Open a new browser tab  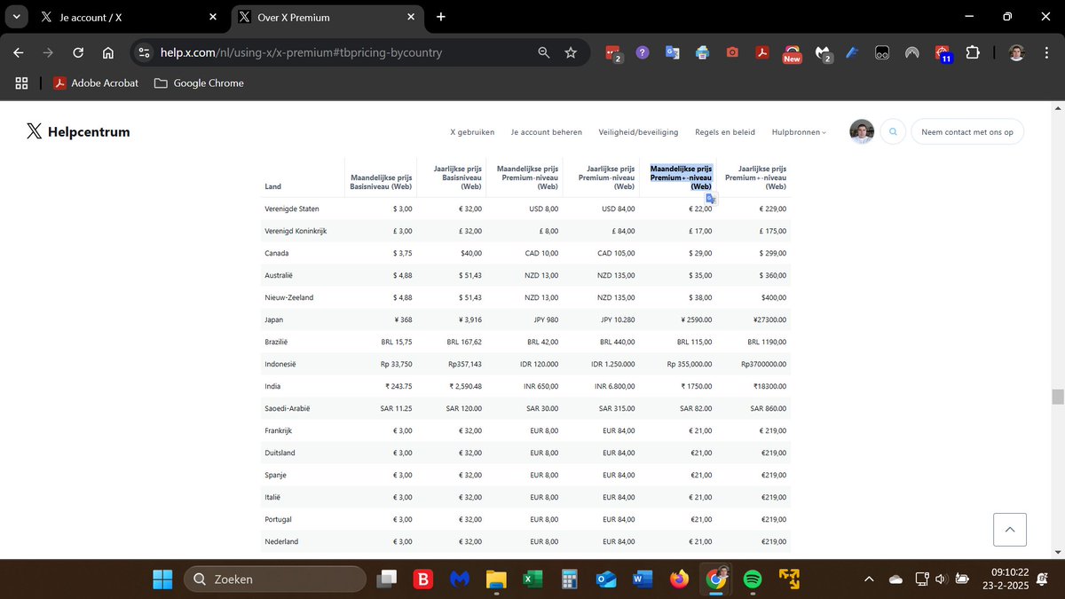441,17
